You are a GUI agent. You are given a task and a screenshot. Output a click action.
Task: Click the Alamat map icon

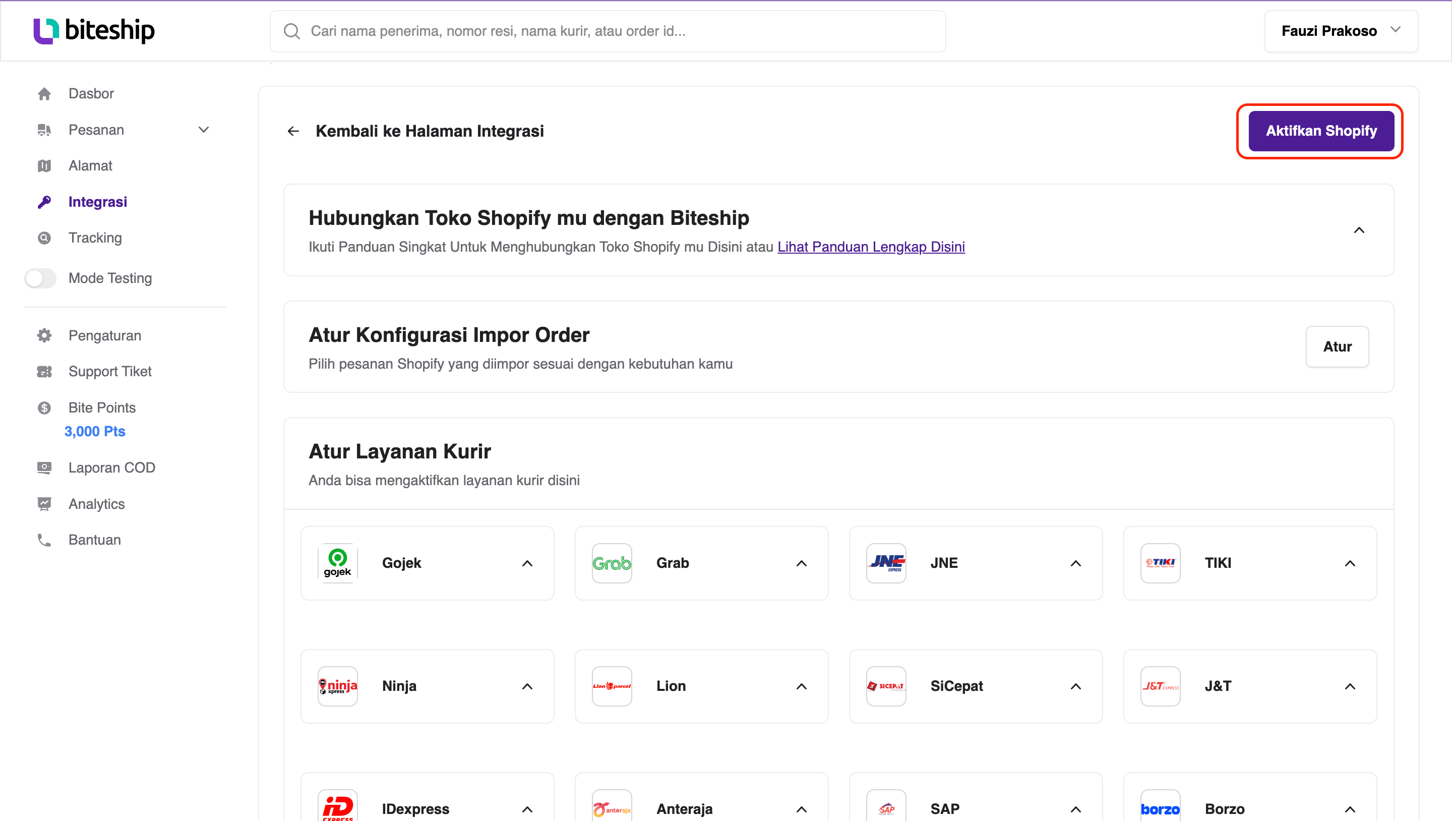(44, 166)
